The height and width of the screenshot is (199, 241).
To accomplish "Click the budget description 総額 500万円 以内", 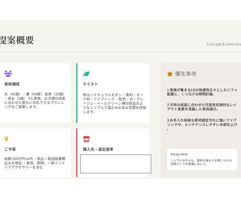I will pyautogui.click(x=35, y=163).
